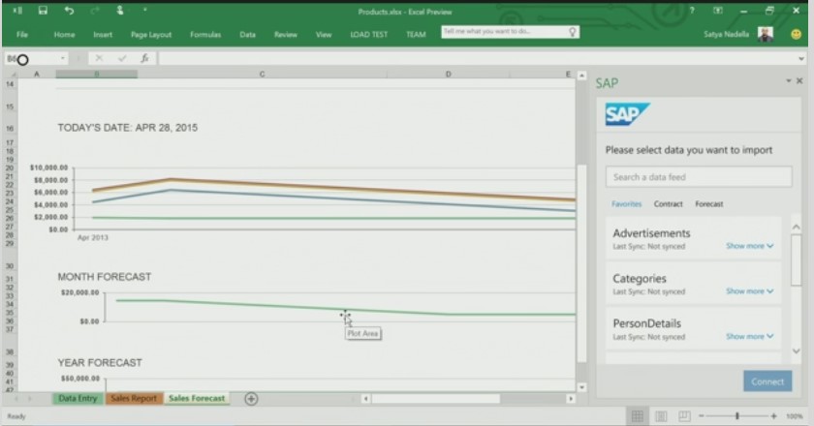Click into the formula bar input
The image size is (814, 426).
tap(477, 58)
